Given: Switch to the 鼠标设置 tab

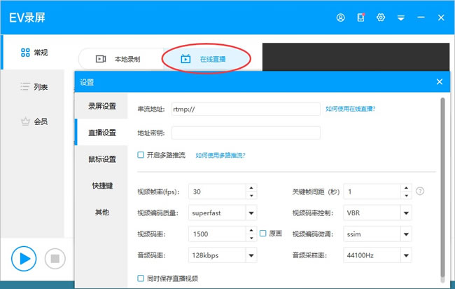Looking at the screenshot, I should coord(101,159).
